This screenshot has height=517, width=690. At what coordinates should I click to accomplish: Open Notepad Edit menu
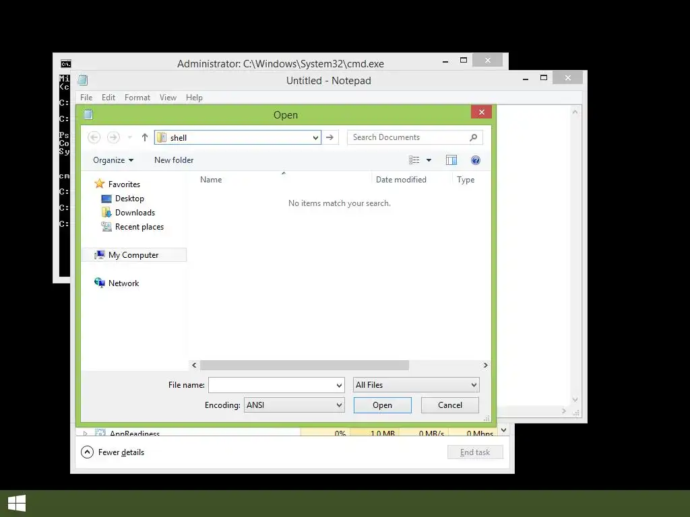(108, 98)
